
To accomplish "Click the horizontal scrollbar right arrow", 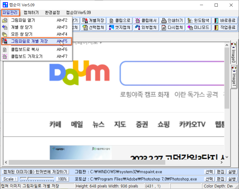I will click(x=222, y=162).
